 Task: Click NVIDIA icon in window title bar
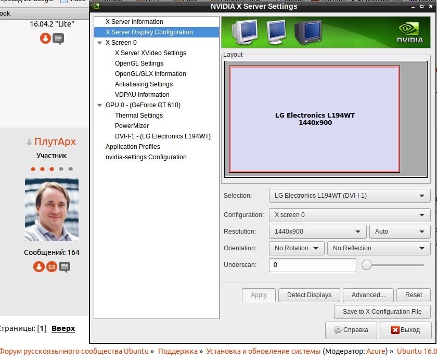point(95,6)
